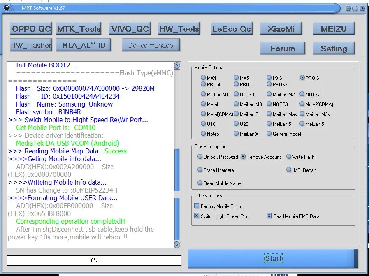Open the XiaoMi module
369x276 pixels.
[x=281, y=29]
